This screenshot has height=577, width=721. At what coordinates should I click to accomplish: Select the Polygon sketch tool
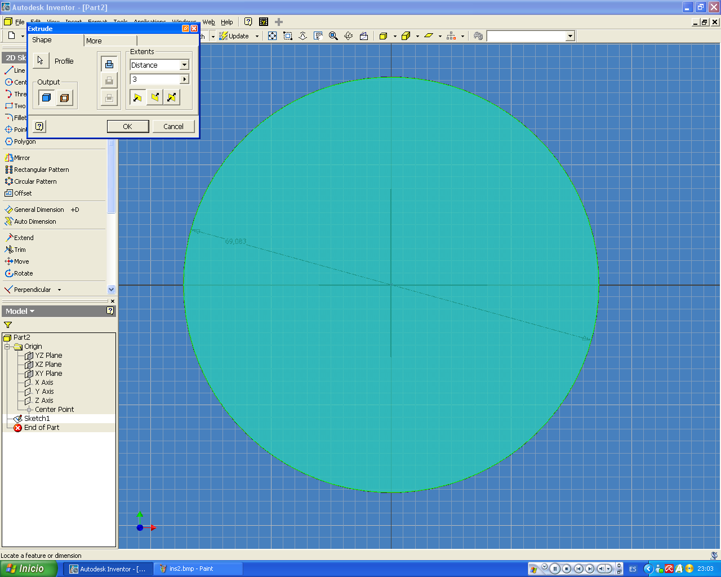[20, 141]
